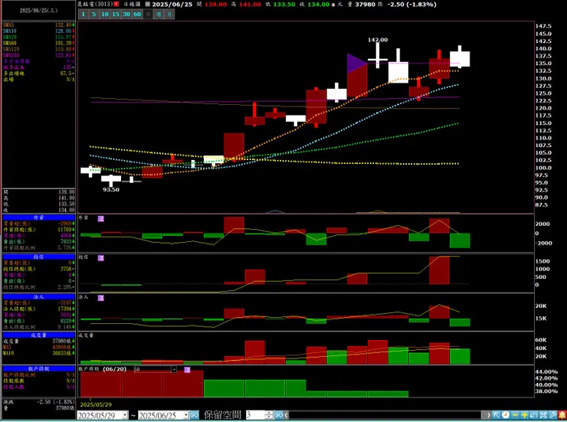Switch chart to 5-minute timeframe

(93, 15)
